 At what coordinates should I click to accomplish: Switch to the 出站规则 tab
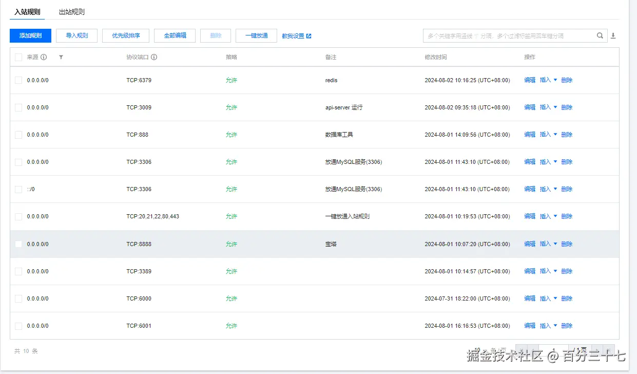pyautogui.click(x=72, y=12)
